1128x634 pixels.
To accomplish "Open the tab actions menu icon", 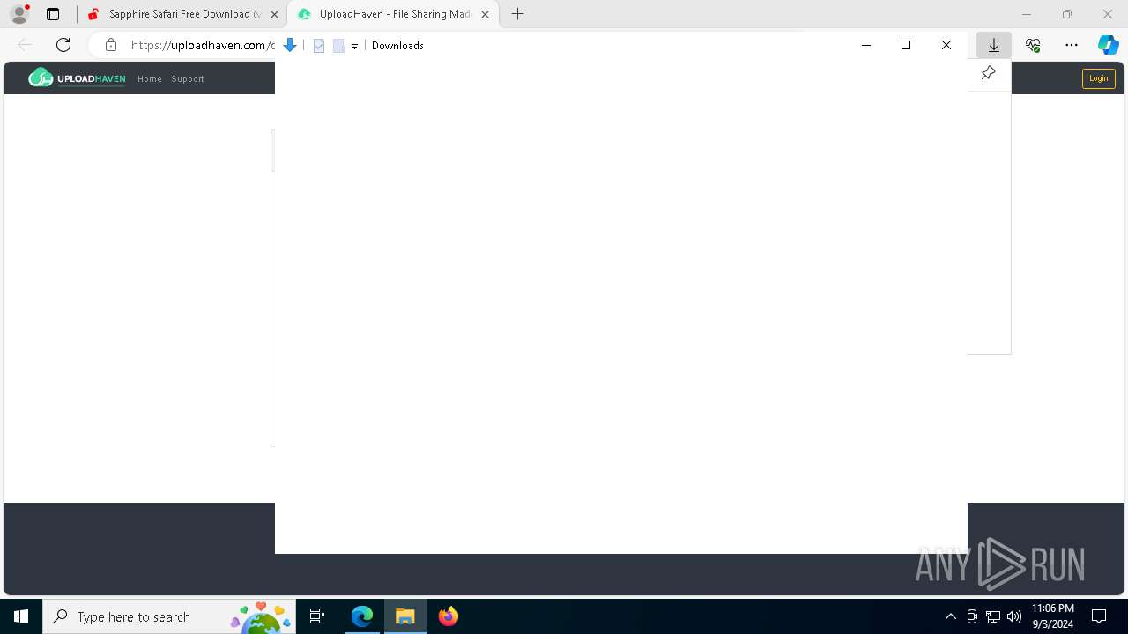I will click(x=53, y=14).
